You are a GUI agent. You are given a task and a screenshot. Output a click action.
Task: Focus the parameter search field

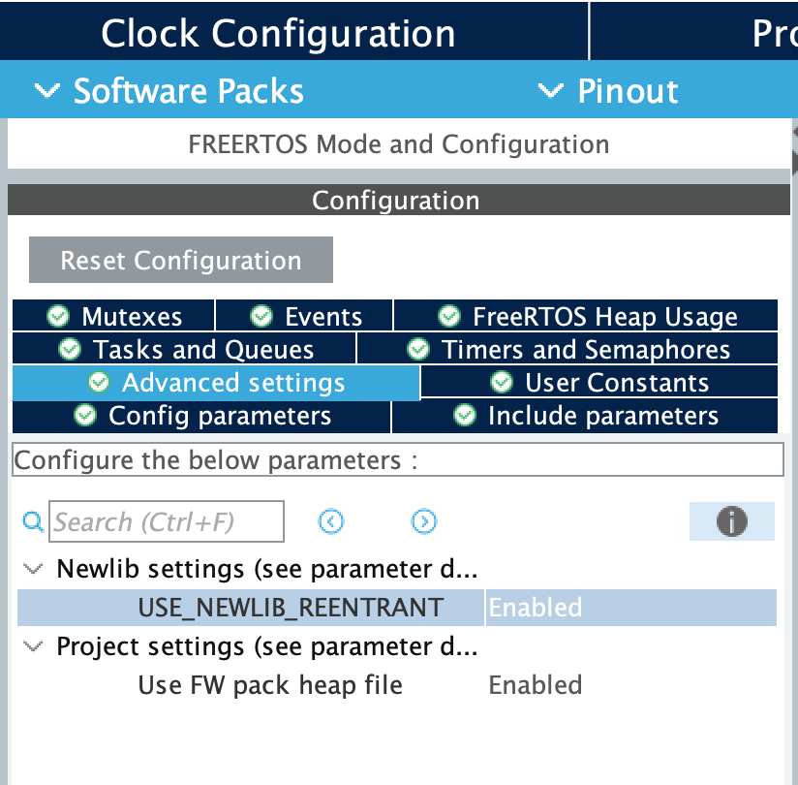167,522
